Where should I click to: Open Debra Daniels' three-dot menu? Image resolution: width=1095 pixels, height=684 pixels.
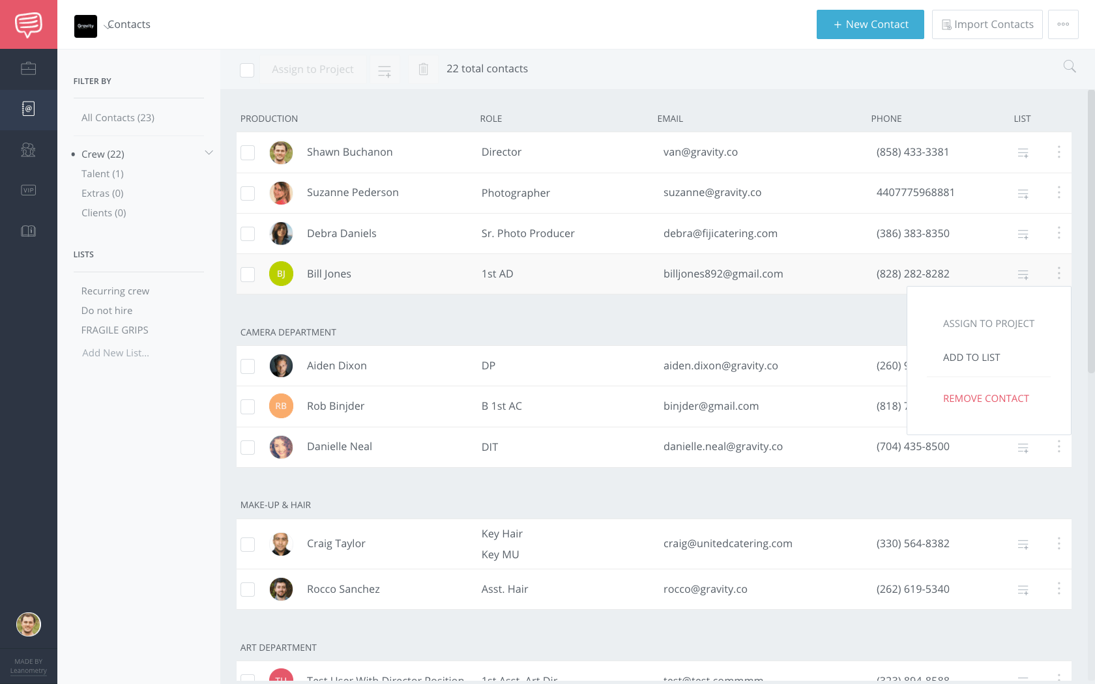(x=1059, y=233)
